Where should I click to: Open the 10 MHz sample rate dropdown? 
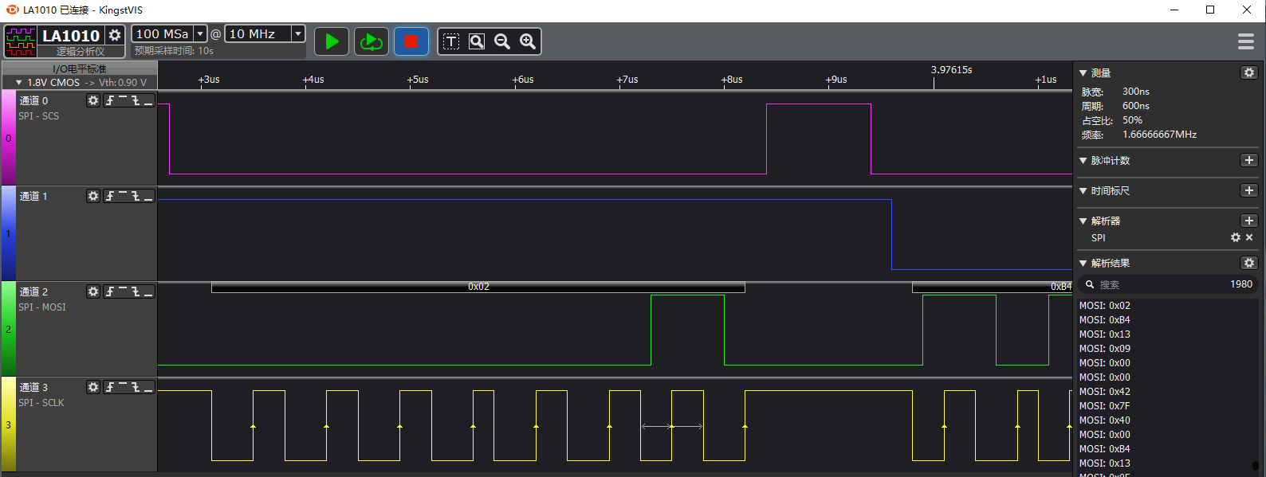[298, 33]
